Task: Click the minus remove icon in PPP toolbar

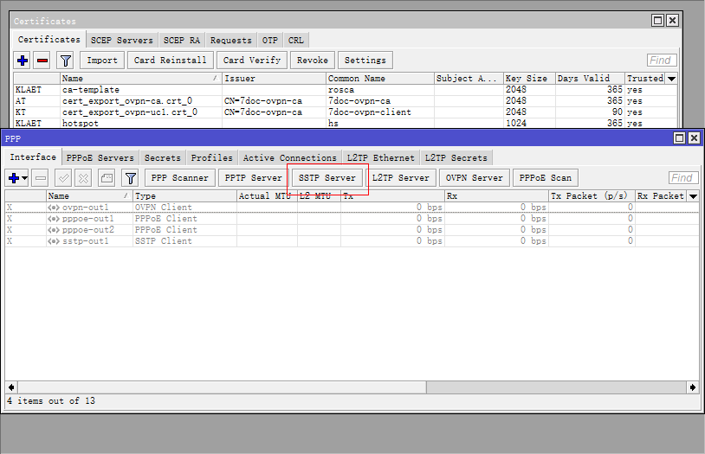Action: (41, 178)
